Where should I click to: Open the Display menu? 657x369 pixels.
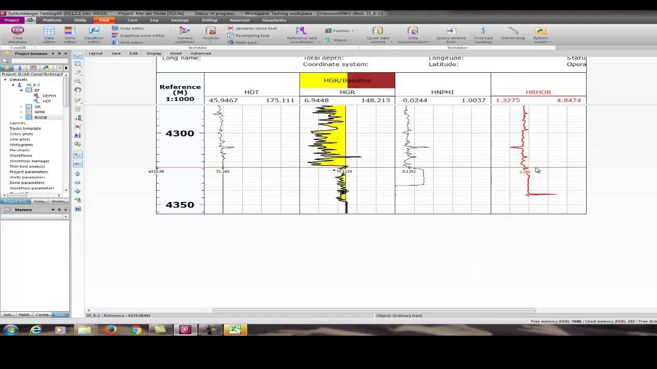tap(154, 53)
